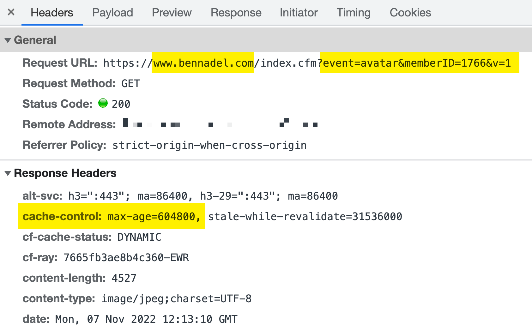Open the Timing tab
This screenshot has height=331, width=532.
click(354, 13)
